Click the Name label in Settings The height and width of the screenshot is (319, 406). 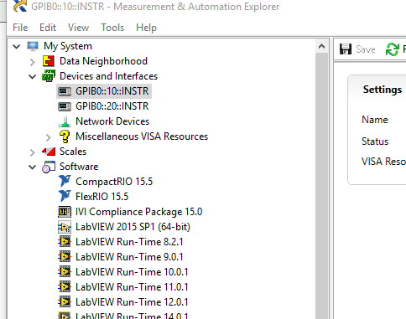pos(375,120)
